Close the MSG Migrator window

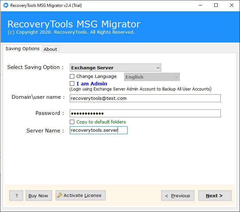[x=232, y=5]
